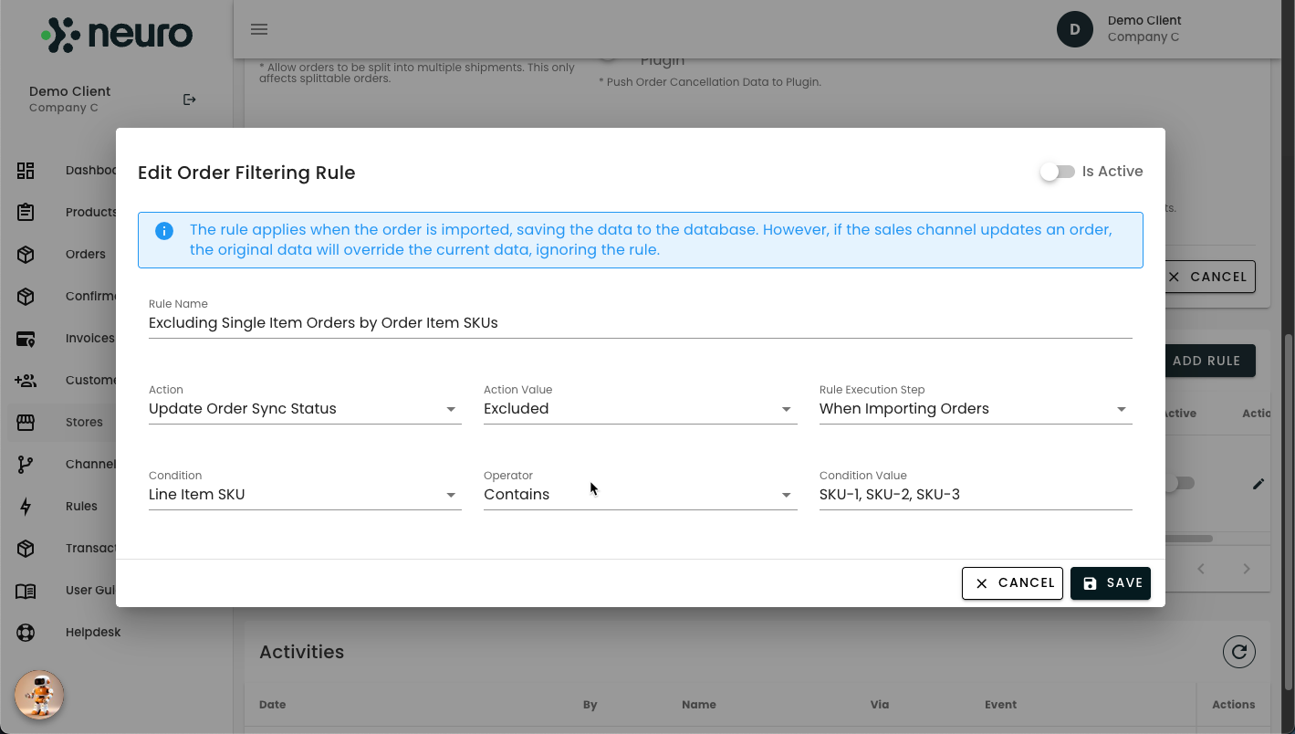The width and height of the screenshot is (1295, 734).
Task: Click the info icon in the notice banner
Action: pyautogui.click(x=164, y=231)
